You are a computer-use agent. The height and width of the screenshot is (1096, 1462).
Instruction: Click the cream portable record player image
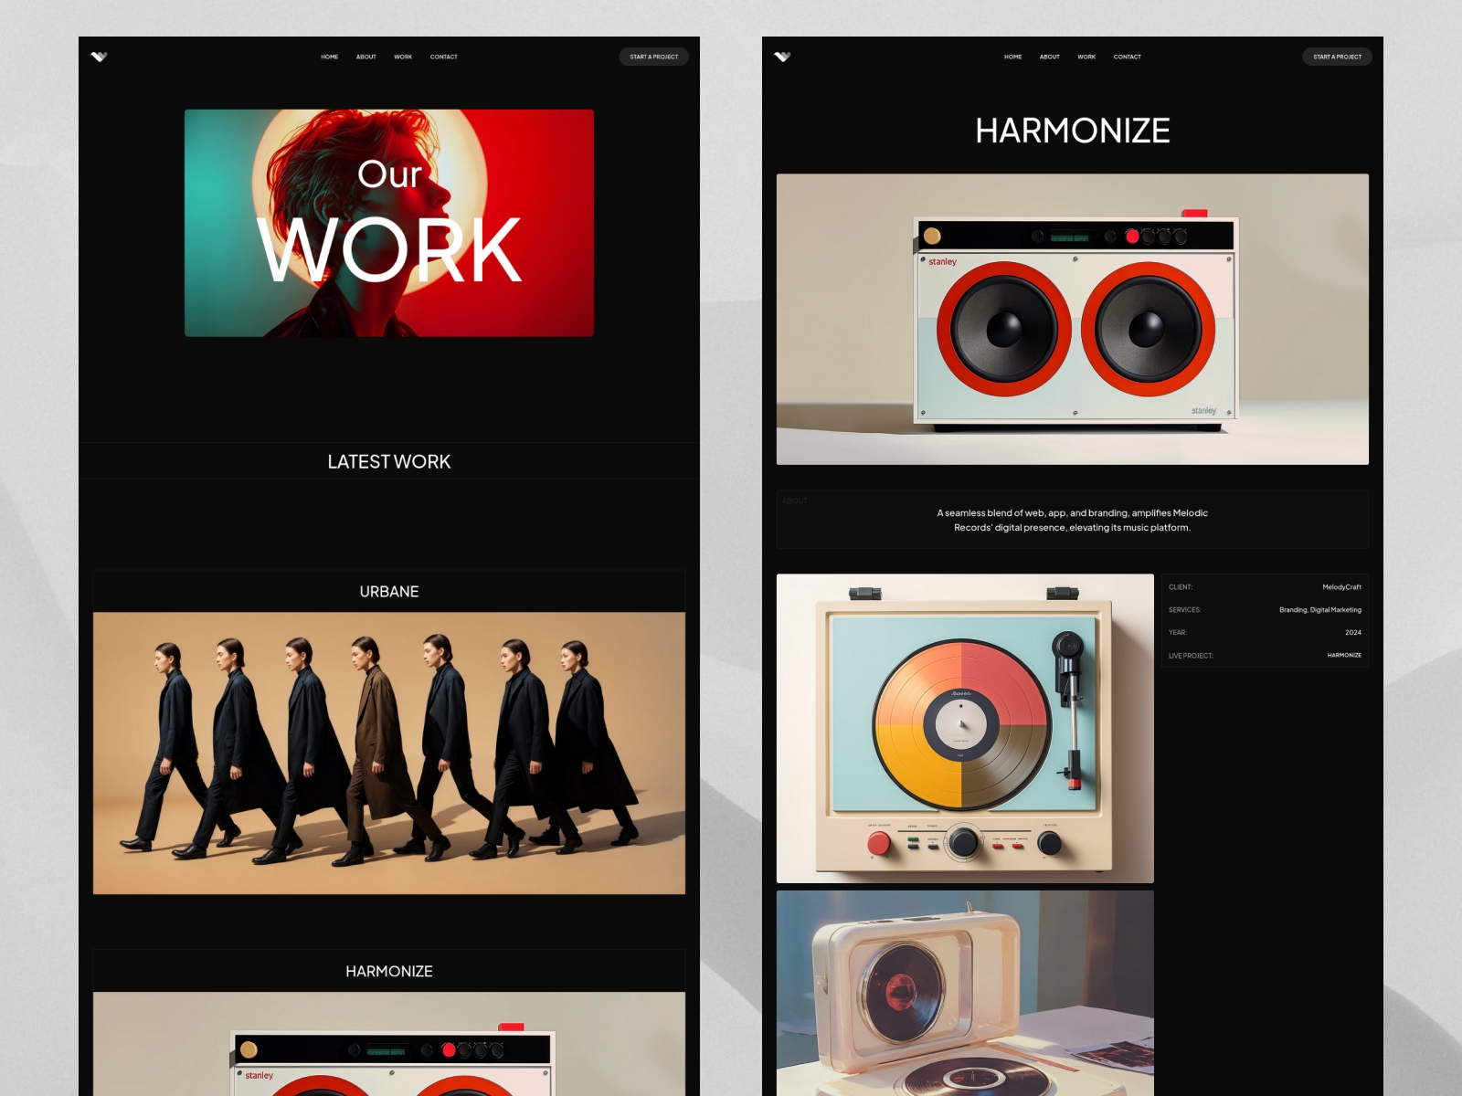965,994
